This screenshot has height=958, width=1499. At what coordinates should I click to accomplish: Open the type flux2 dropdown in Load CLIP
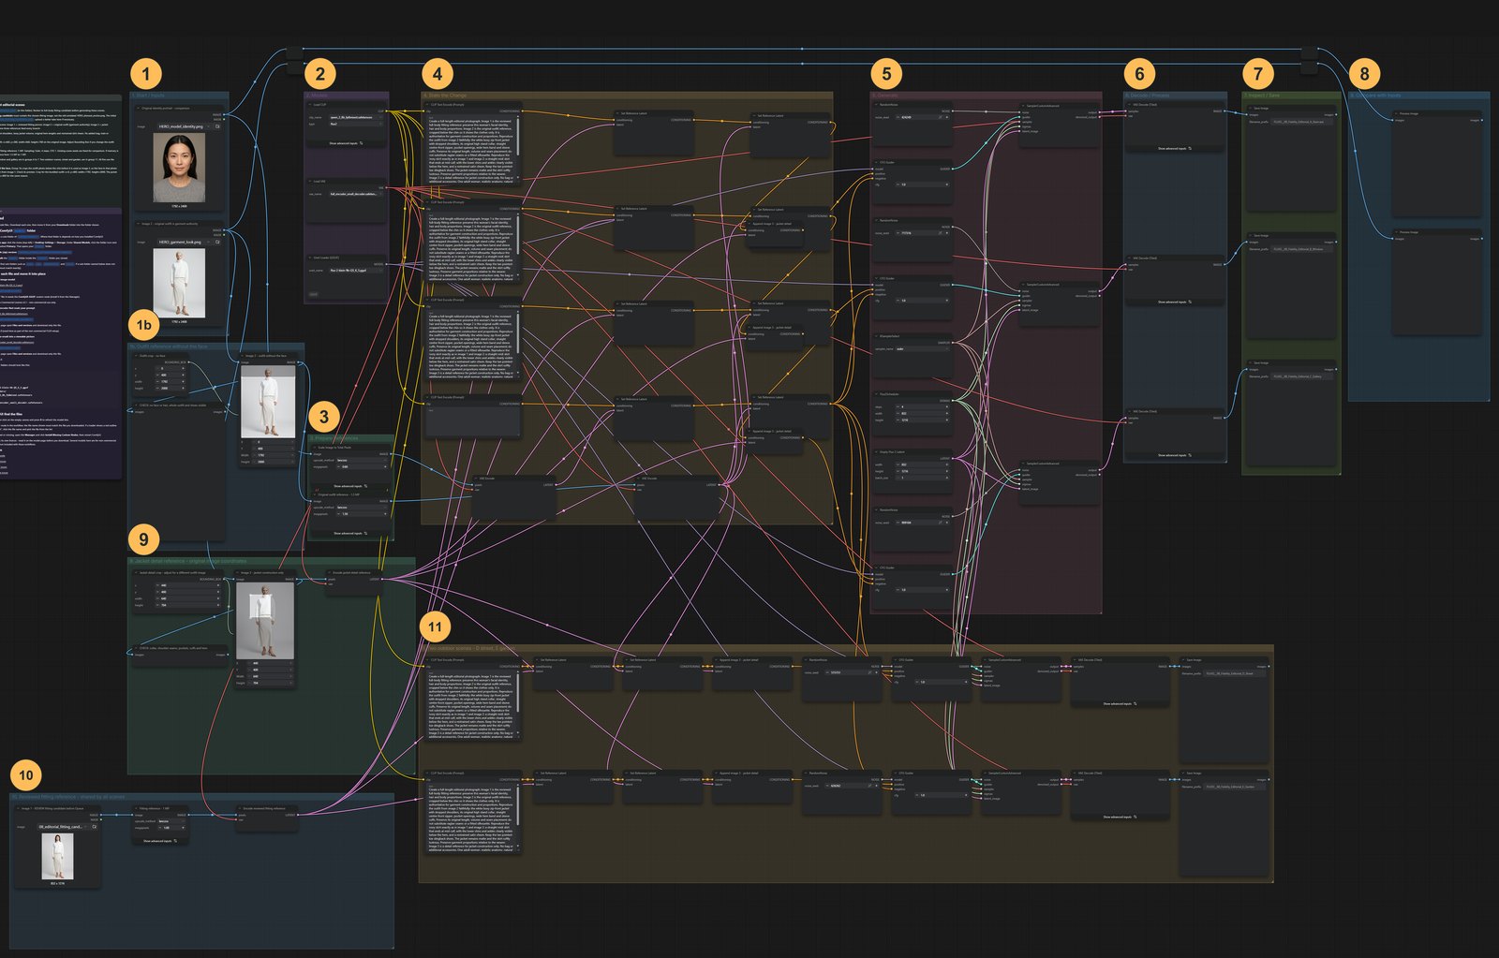click(x=356, y=124)
